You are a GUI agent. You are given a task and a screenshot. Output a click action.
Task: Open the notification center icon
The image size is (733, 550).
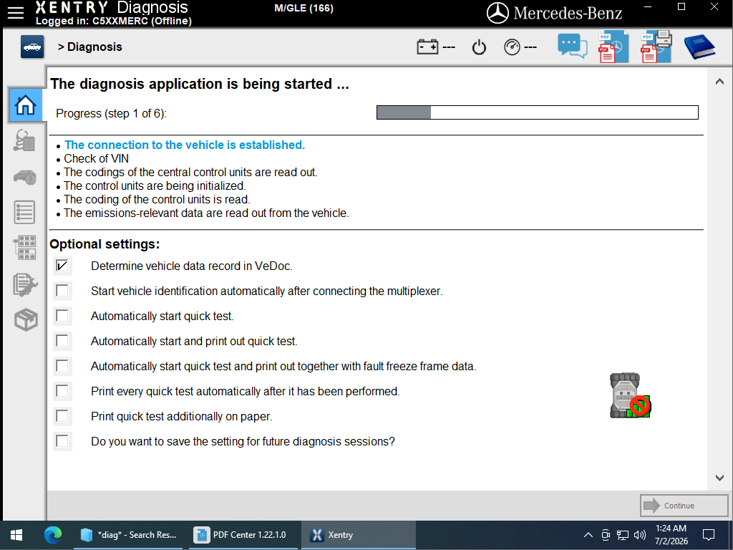pos(709,535)
